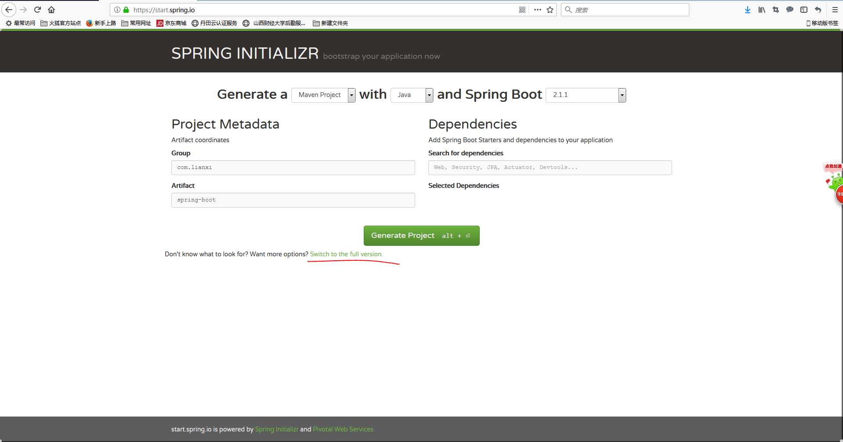
Task: Expand the Java language dropdown
Action: pos(412,95)
